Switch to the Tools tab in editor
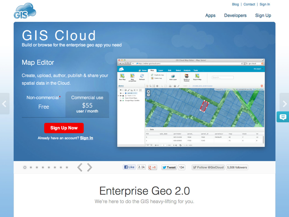 tap(196, 70)
